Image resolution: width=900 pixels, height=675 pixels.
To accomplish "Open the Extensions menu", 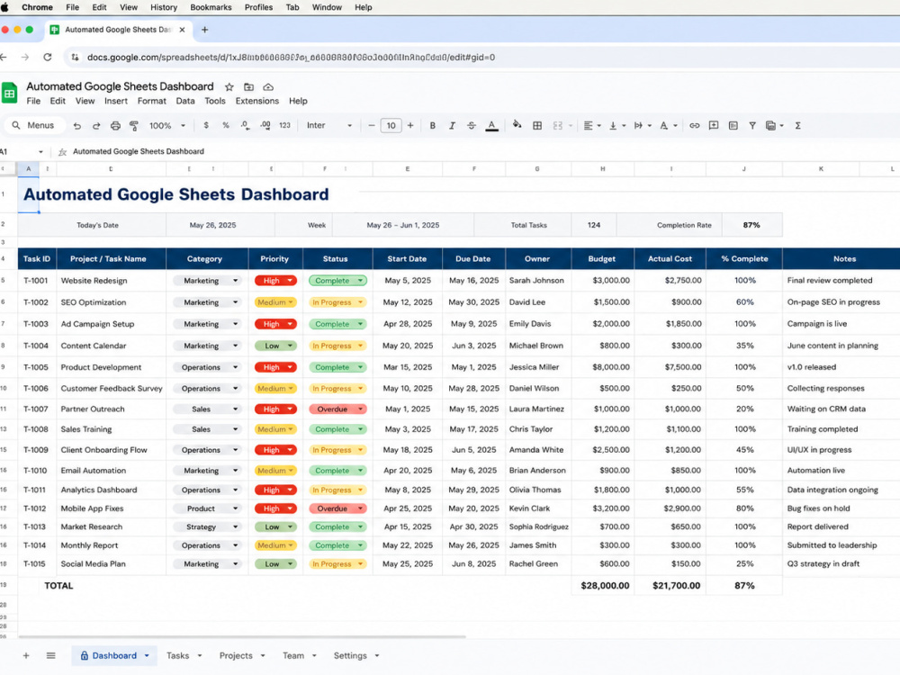I will 257,101.
